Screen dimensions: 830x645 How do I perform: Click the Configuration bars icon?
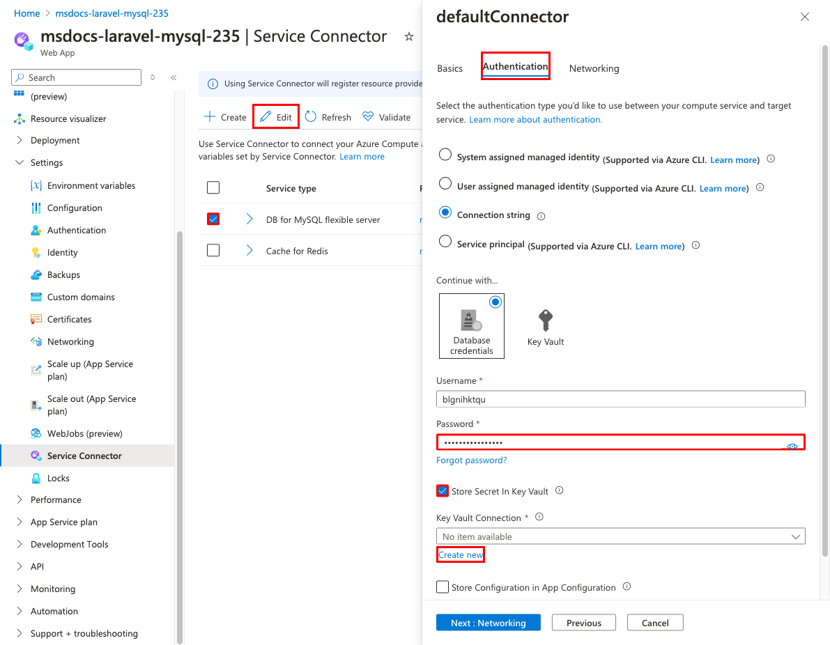(36, 208)
